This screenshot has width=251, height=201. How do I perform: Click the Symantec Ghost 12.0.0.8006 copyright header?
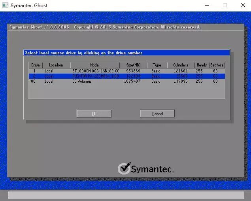click(x=105, y=27)
